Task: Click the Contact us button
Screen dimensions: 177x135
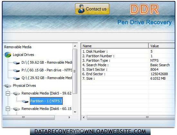Action: point(92,9)
